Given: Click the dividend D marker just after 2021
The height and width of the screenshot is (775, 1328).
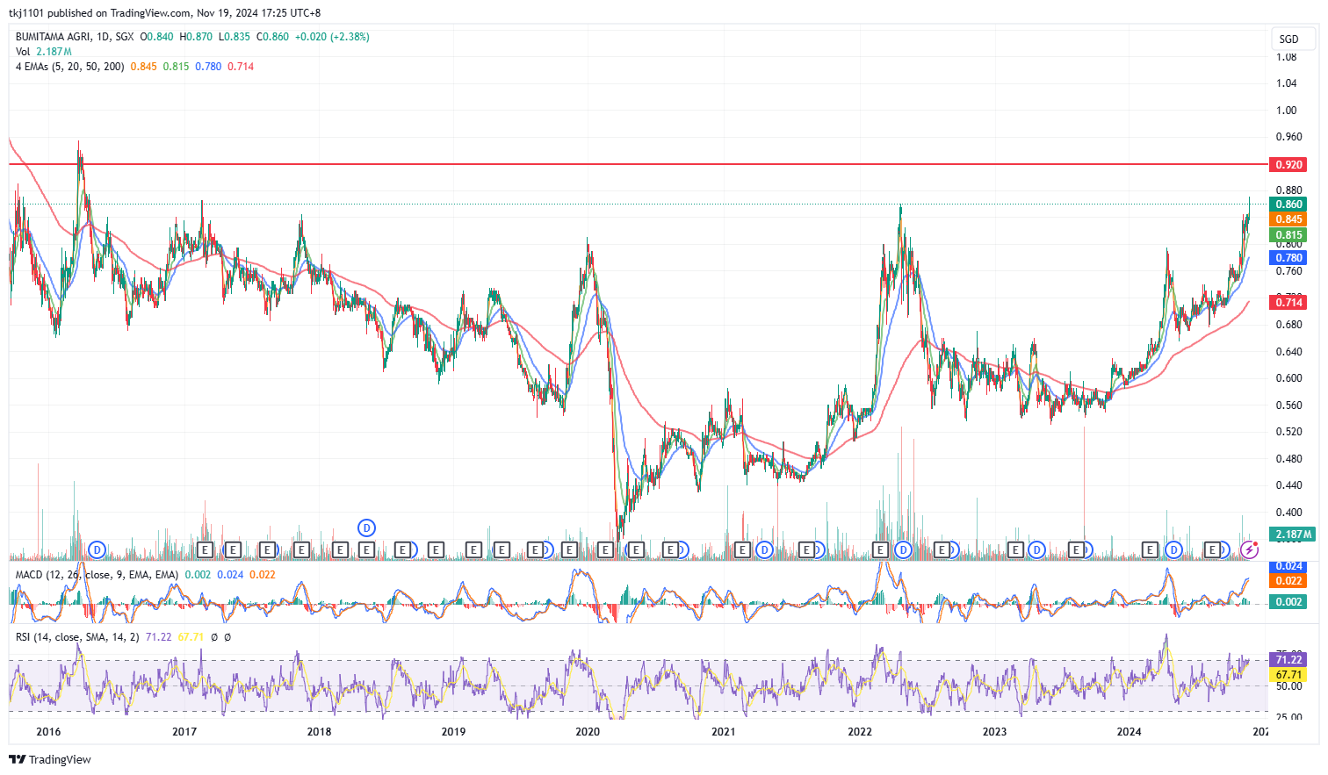Looking at the screenshot, I should coord(764,549).
